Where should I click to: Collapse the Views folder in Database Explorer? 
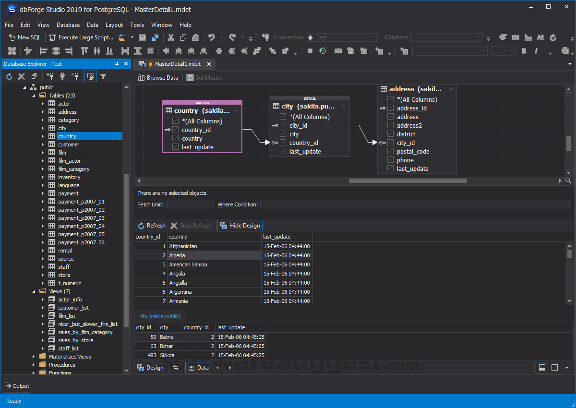[x=33, y=291]
